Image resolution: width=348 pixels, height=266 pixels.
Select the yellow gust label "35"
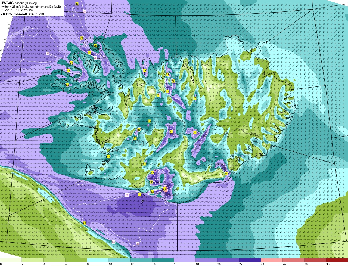coord(167,91)
